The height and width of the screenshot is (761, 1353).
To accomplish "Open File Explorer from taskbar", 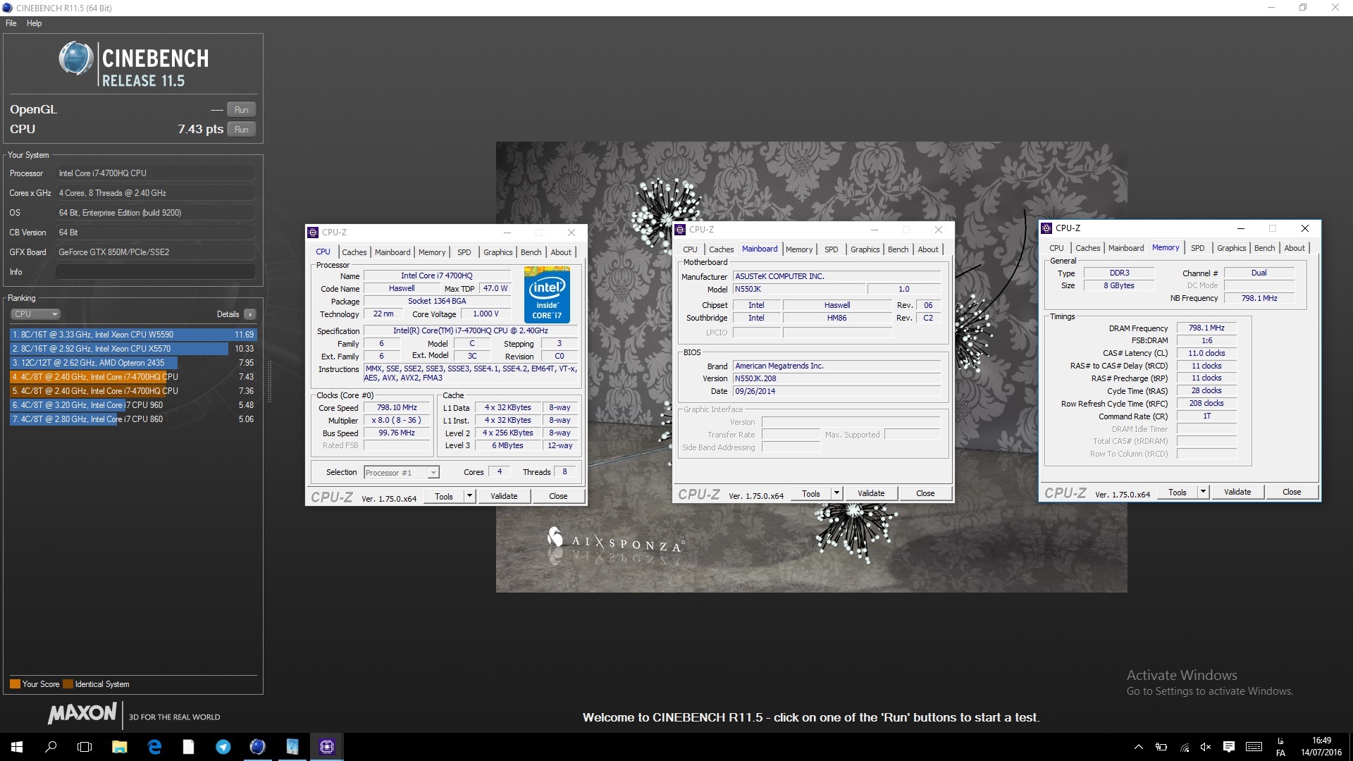I will coord(119,747).
